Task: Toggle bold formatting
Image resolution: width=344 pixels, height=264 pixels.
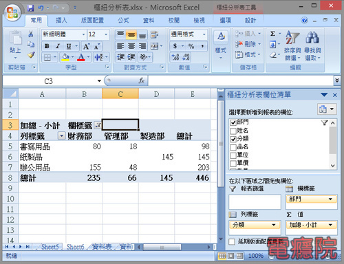Action: pyautogui.click(x=47, y=46)
